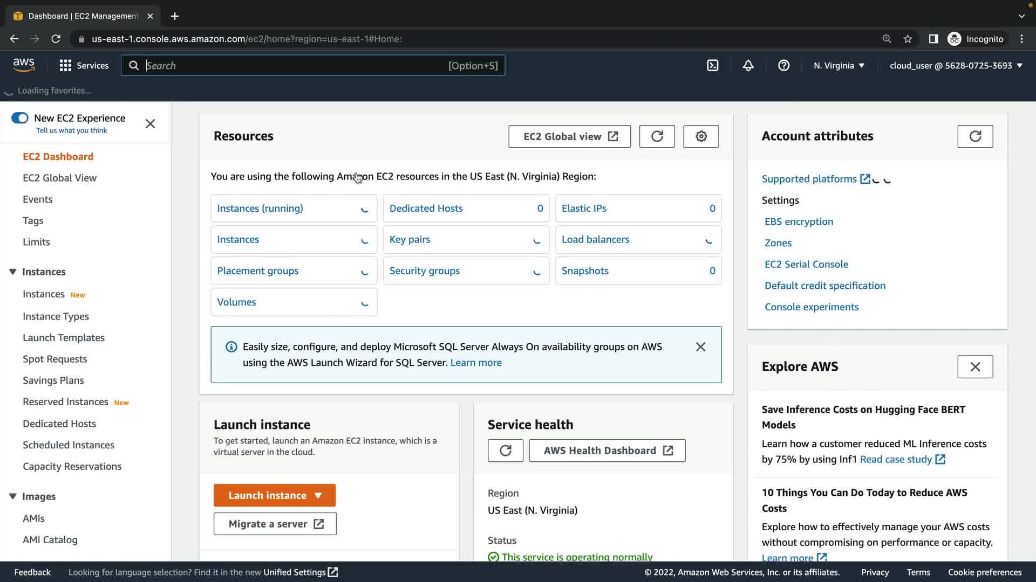Click the EC2 Global view button
Image resolution: width=1036 pixels, height=582 pixels.
pyautogui.click(x=569, y=136)
